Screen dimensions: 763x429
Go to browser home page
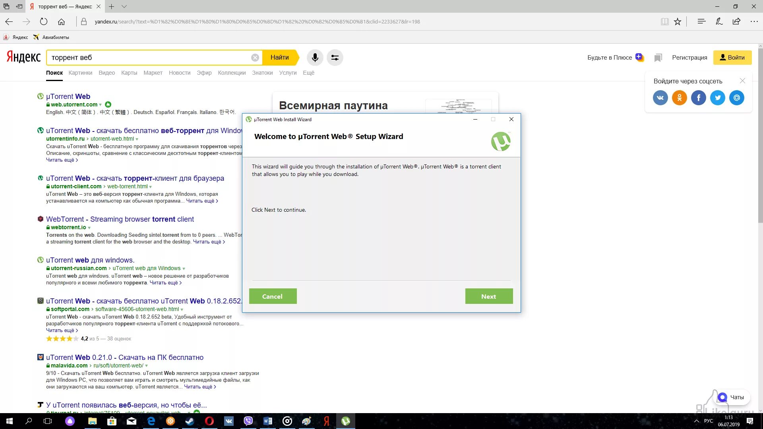61,22
